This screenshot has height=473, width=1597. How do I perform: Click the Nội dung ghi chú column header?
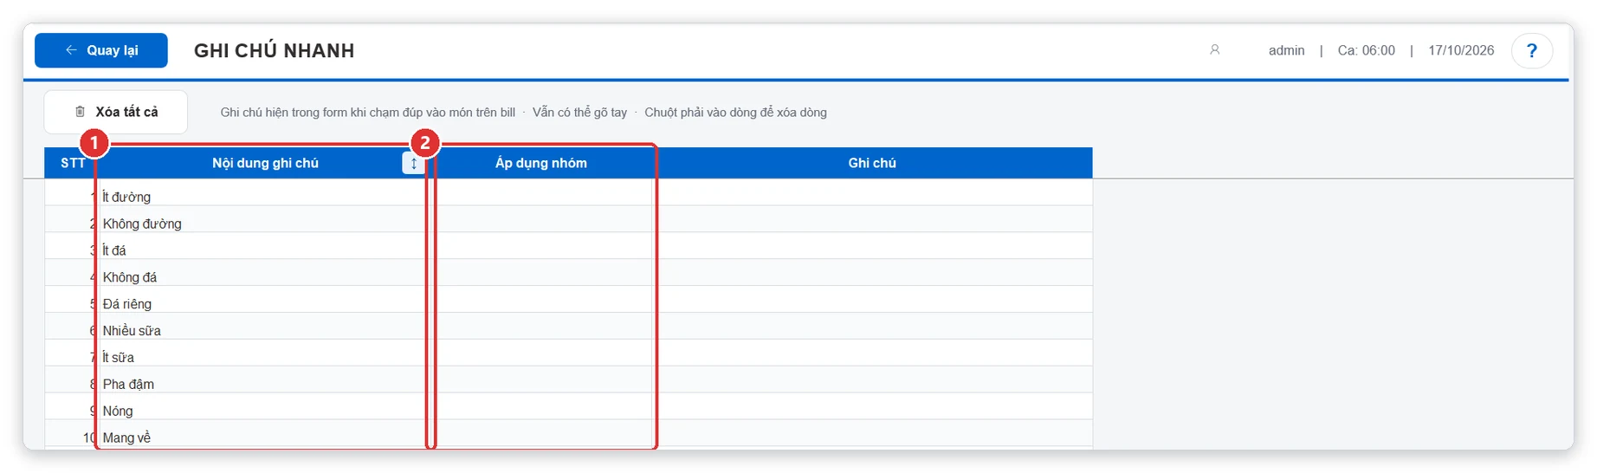pyautogui.click(x=265, y=163)
